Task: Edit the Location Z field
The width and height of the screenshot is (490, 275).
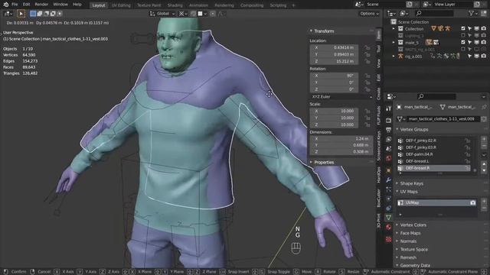Action: [x=334, y=61]
